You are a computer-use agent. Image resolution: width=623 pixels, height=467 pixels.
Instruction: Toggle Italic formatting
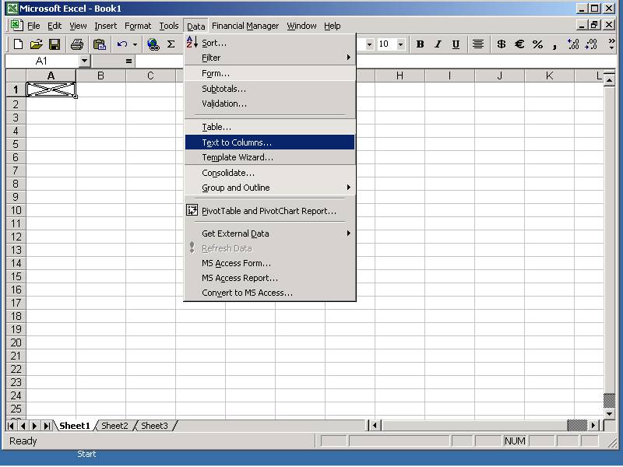click(438, 44)
